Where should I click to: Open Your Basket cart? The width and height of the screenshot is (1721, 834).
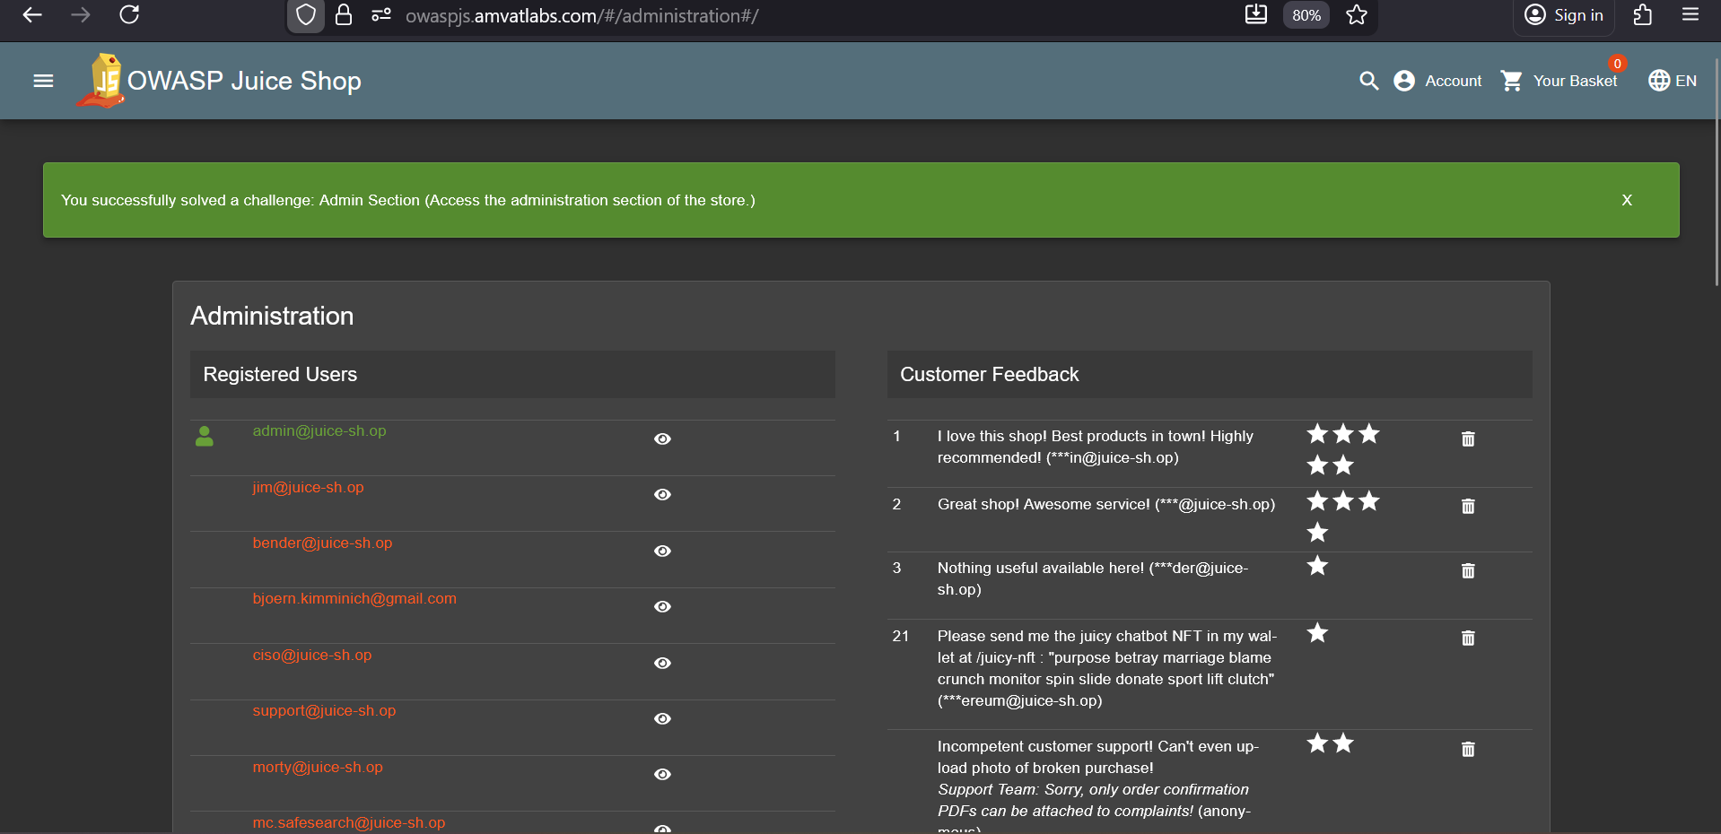(x=1559, y=81)
